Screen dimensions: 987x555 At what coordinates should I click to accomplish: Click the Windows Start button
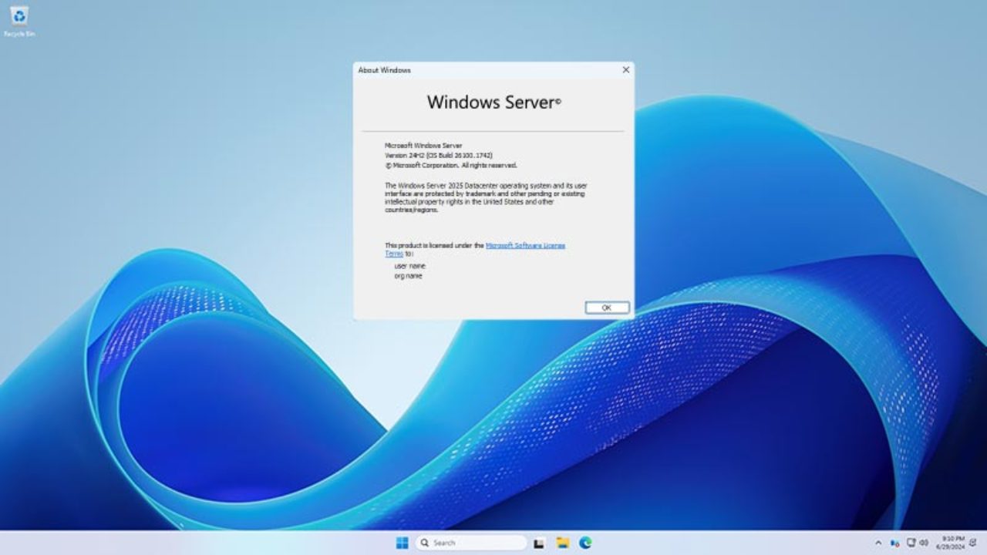click(402, 543)
